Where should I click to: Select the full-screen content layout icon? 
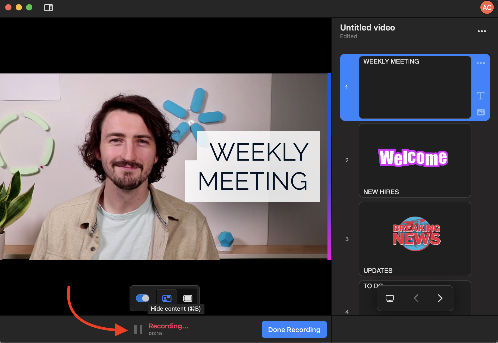pyautogui.click(x=187, y=298)
